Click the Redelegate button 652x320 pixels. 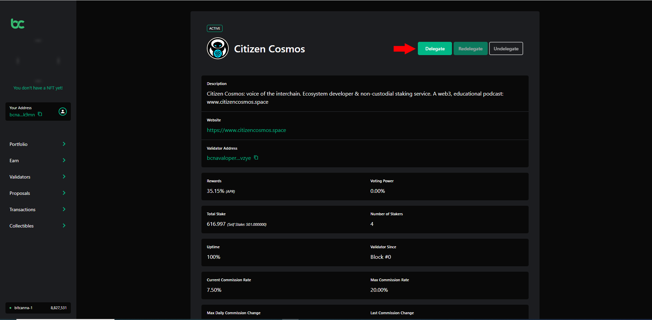[x=470, y=49]
